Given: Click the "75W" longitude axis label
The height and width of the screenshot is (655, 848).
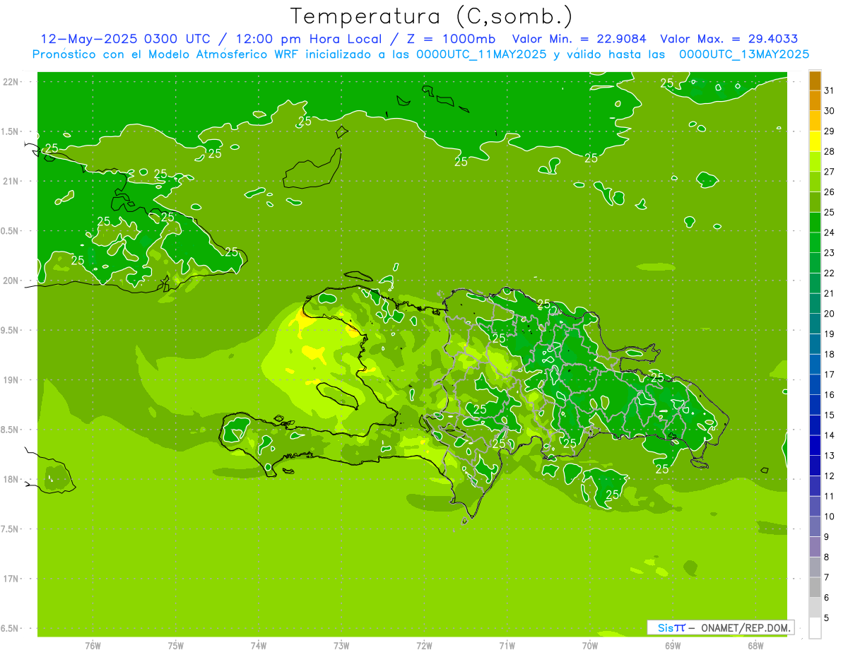Looking at the screenshot, I should coord(176,645).
